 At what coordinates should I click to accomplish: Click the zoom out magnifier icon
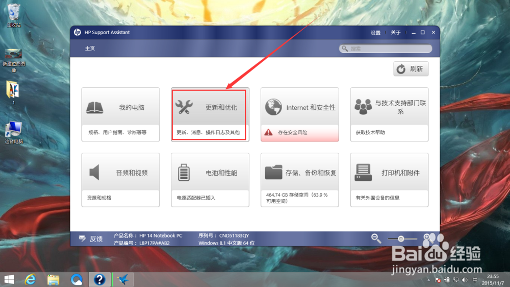pos(376,238)
